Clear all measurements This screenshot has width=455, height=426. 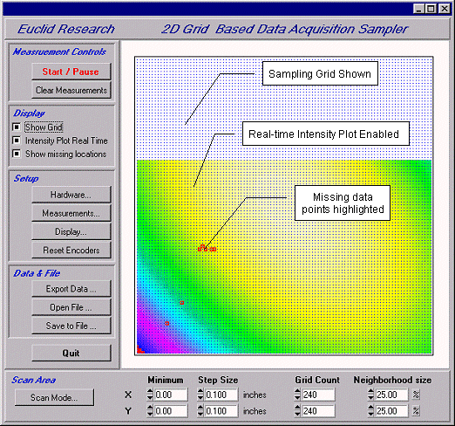[71, 90]
